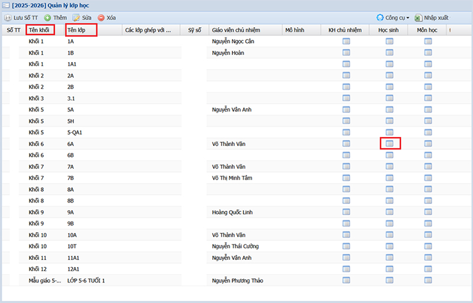The image size is (473, 303).
Task: Click teacher name Nguyễn Ngọc Cân
Action: click(x=233, y=41)
